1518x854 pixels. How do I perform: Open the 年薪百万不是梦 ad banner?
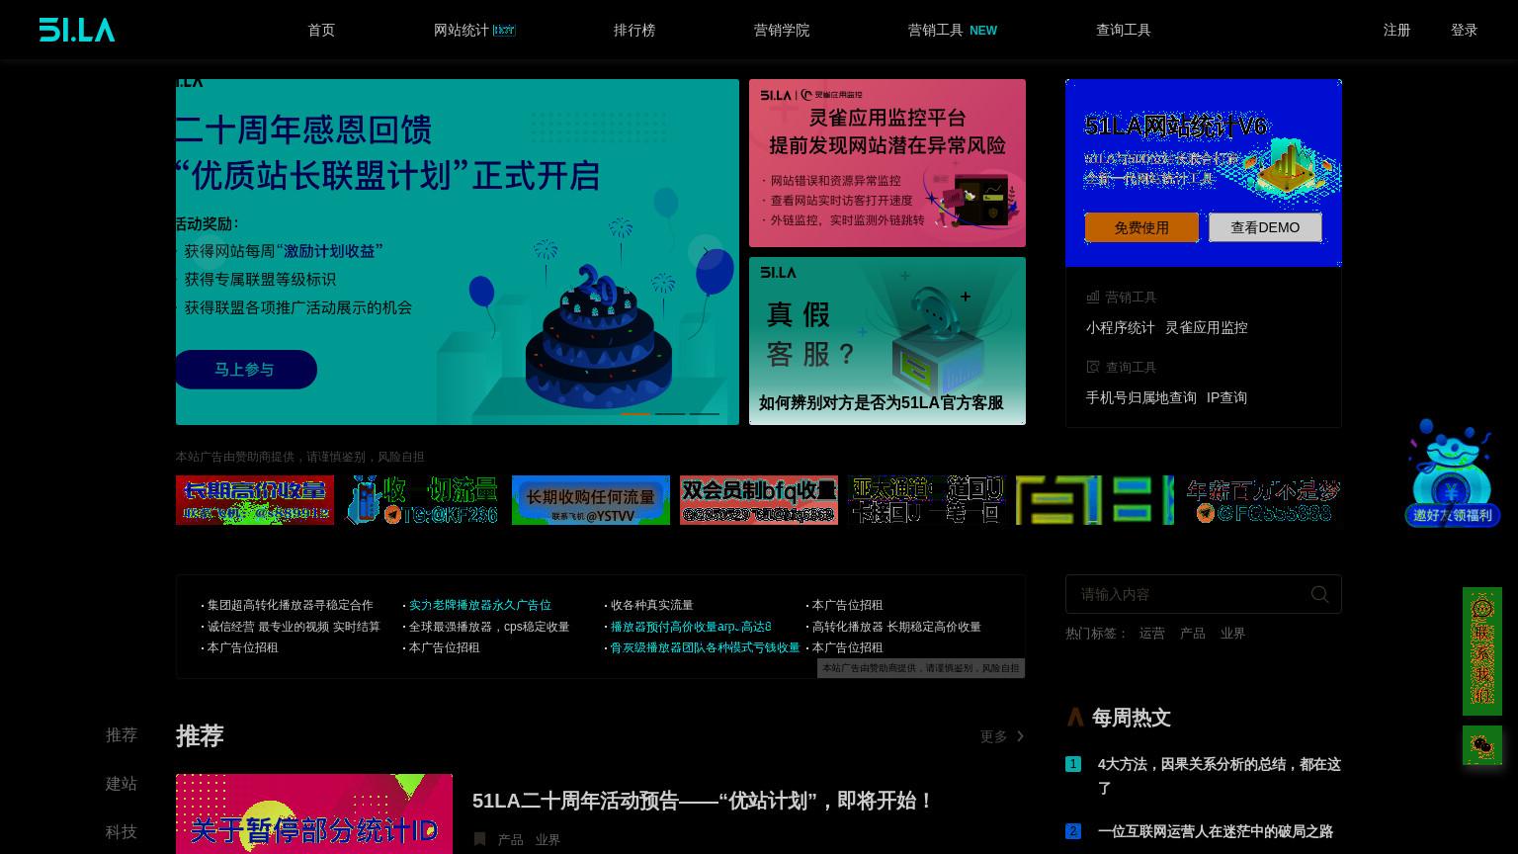click(x=1263, y=500)
